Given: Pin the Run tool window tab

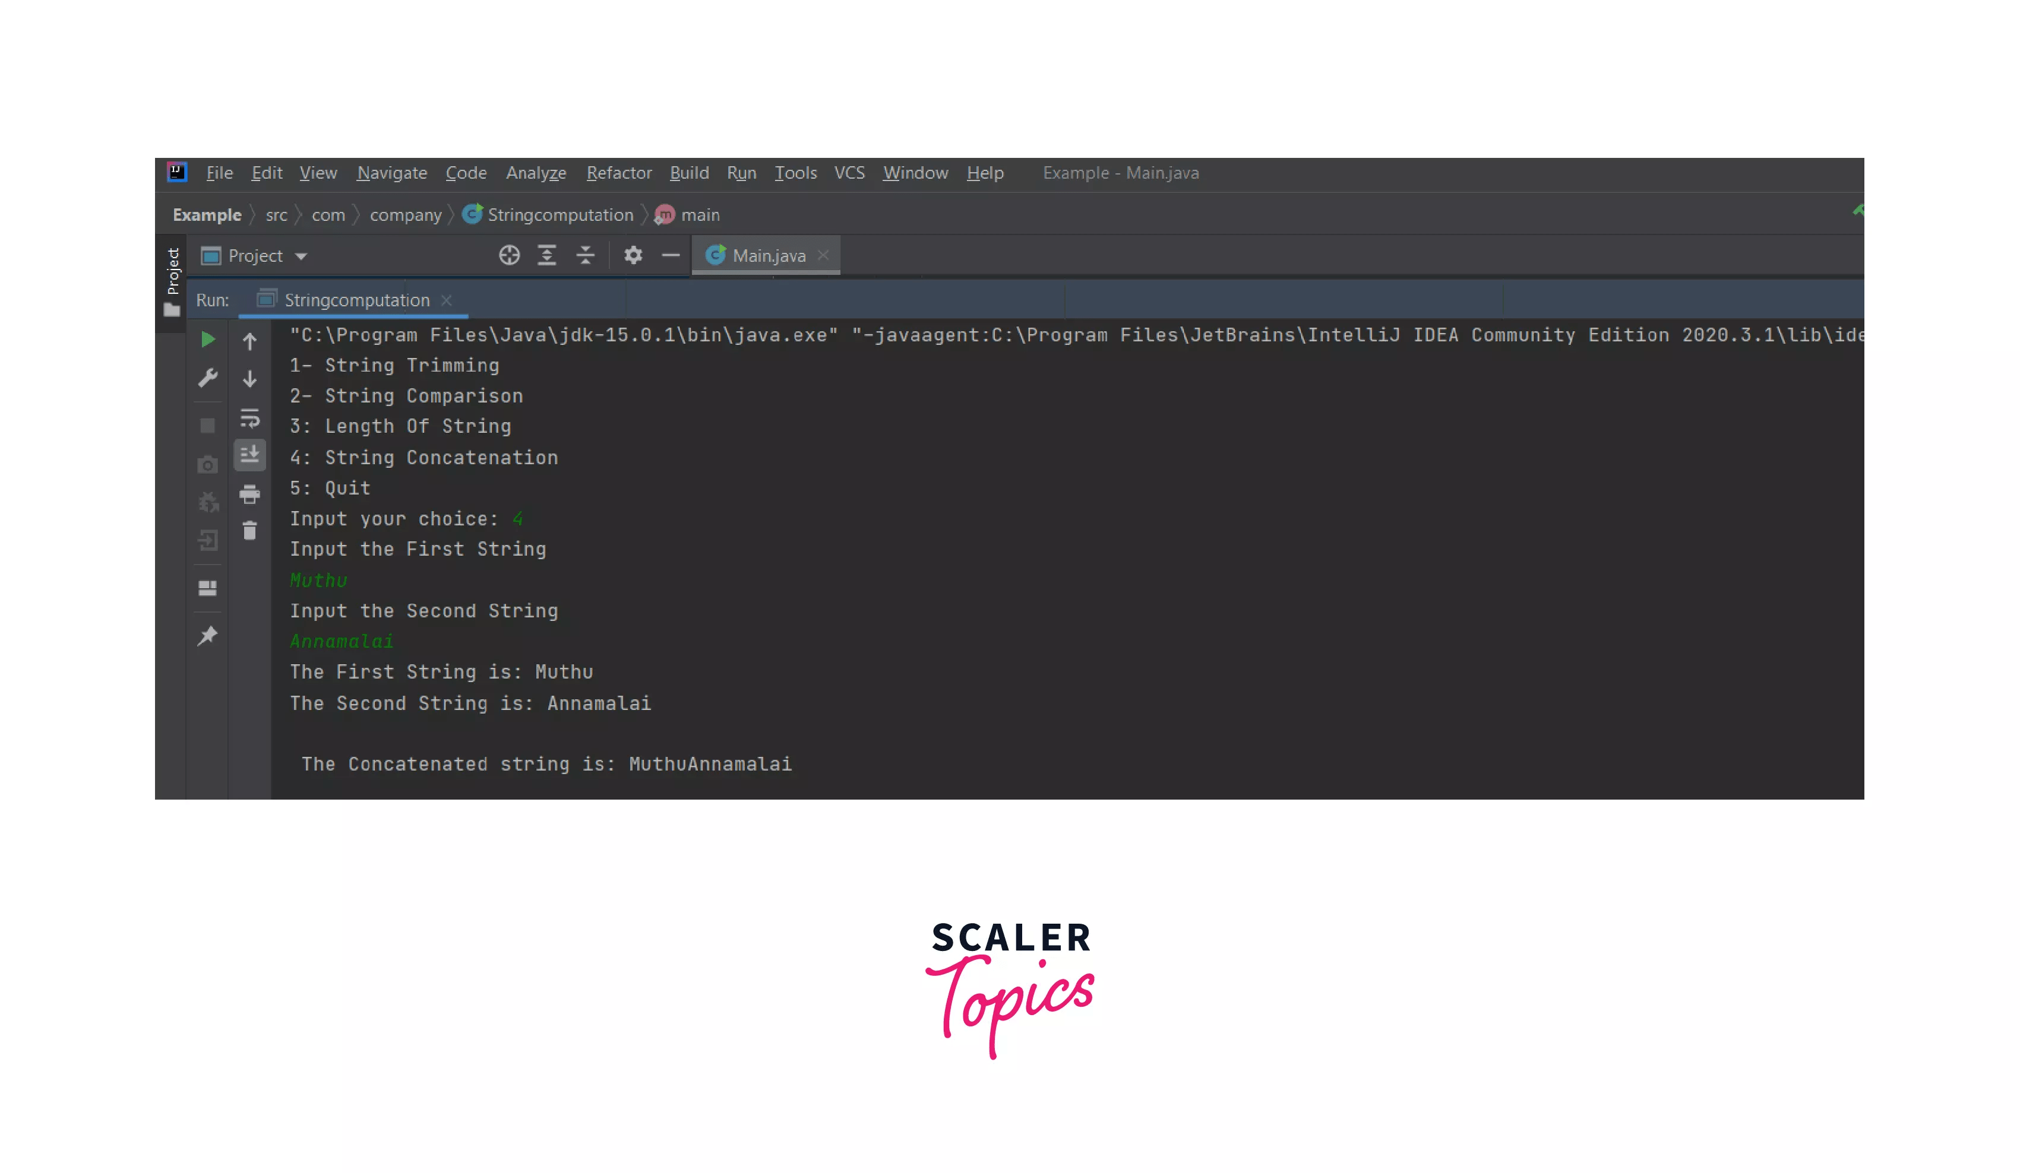Looking at the screenshot, I should click(208, 635).
